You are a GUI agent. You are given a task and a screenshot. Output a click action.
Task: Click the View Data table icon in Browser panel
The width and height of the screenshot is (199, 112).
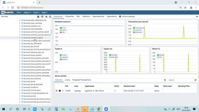[x=42, y=16]
